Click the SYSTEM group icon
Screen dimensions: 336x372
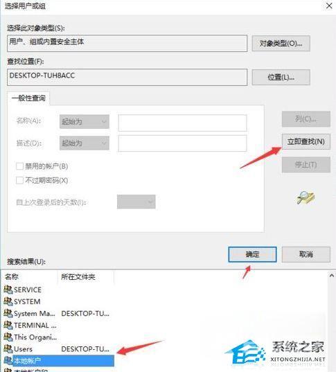click(x=8, y=301)
